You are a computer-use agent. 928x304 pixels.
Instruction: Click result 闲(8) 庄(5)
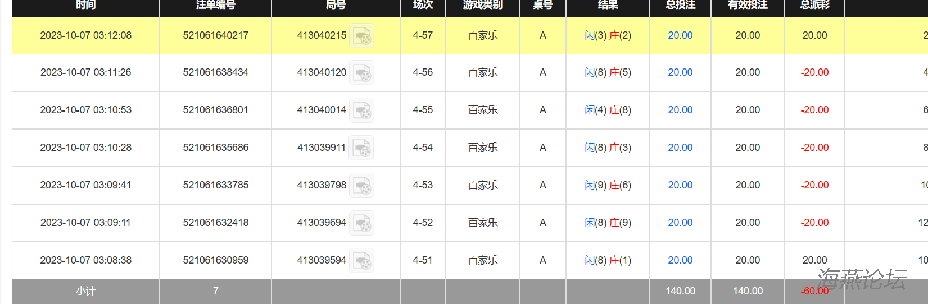[608, 72]
